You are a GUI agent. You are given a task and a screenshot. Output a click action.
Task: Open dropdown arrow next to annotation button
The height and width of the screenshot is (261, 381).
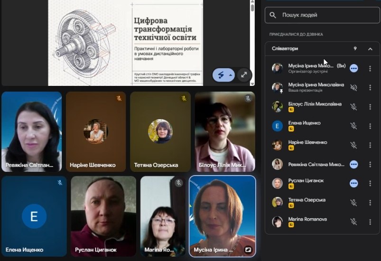(231, 75)
